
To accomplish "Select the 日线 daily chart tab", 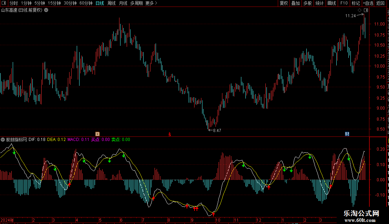I will [100, 3].
